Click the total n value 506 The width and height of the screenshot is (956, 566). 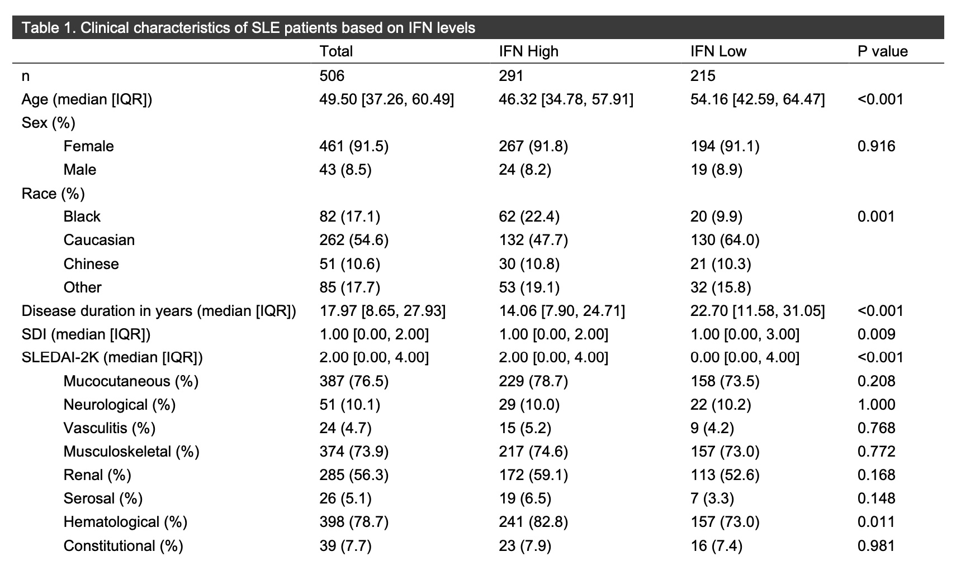(x=332, y=75)
